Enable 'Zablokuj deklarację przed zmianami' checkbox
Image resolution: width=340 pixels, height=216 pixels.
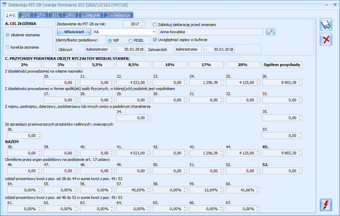tap(155, 25)
